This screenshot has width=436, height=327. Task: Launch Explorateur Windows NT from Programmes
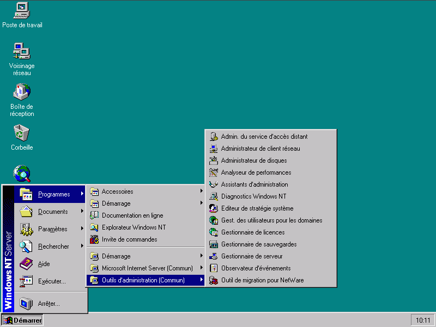point(134,227)
